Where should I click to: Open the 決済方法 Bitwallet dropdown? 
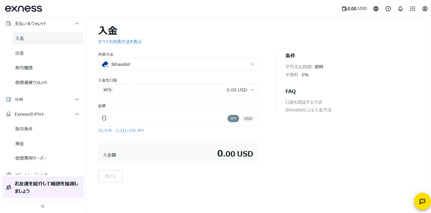pyautogui.click(x=178, y=64)
